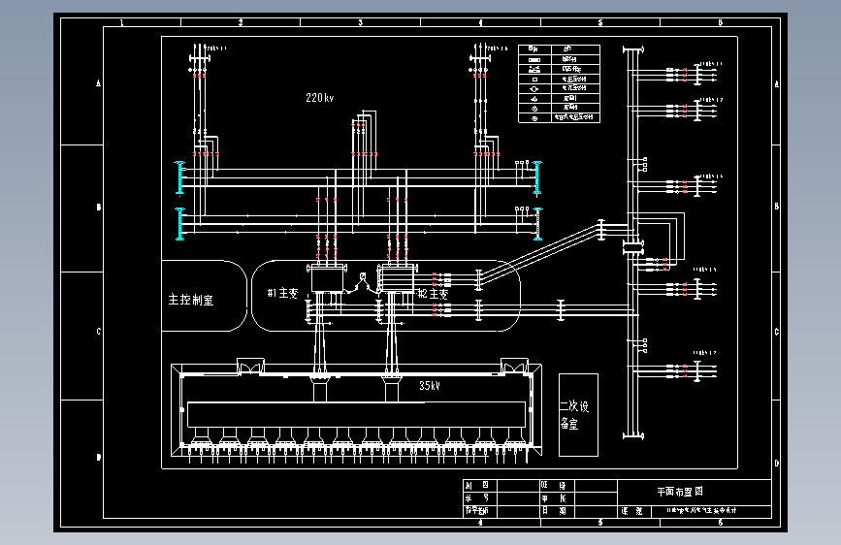
Task: Click the "220kv" label in the drawing
Action: click(320, 98)
